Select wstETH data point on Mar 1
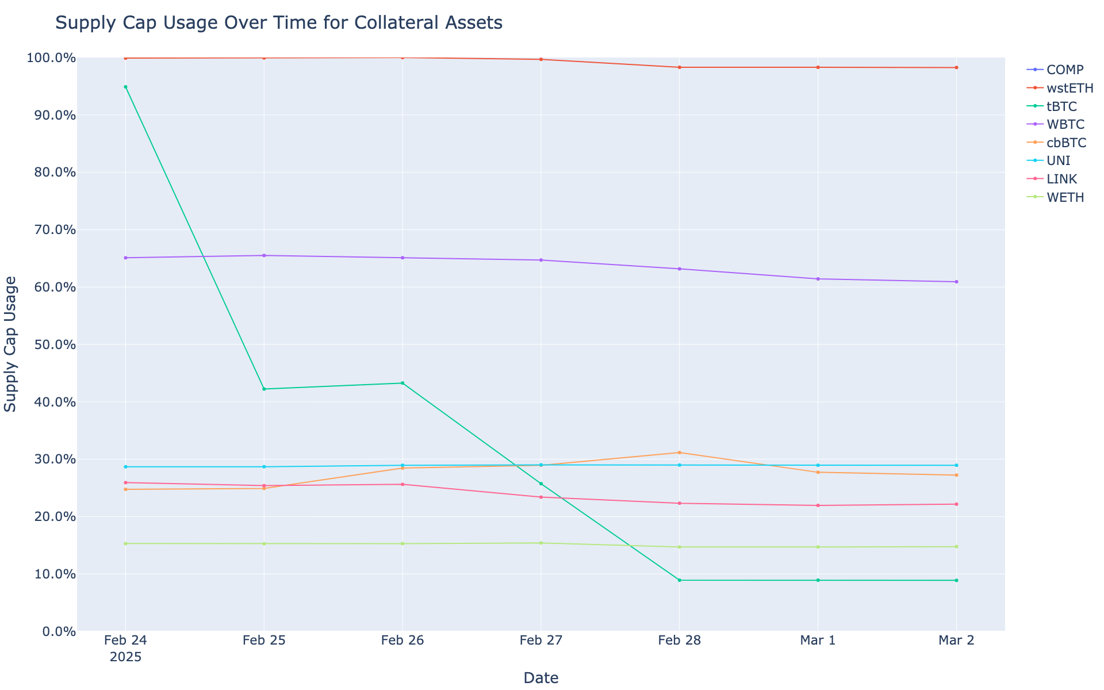The image size is (1104, 690). click(818, 67)
